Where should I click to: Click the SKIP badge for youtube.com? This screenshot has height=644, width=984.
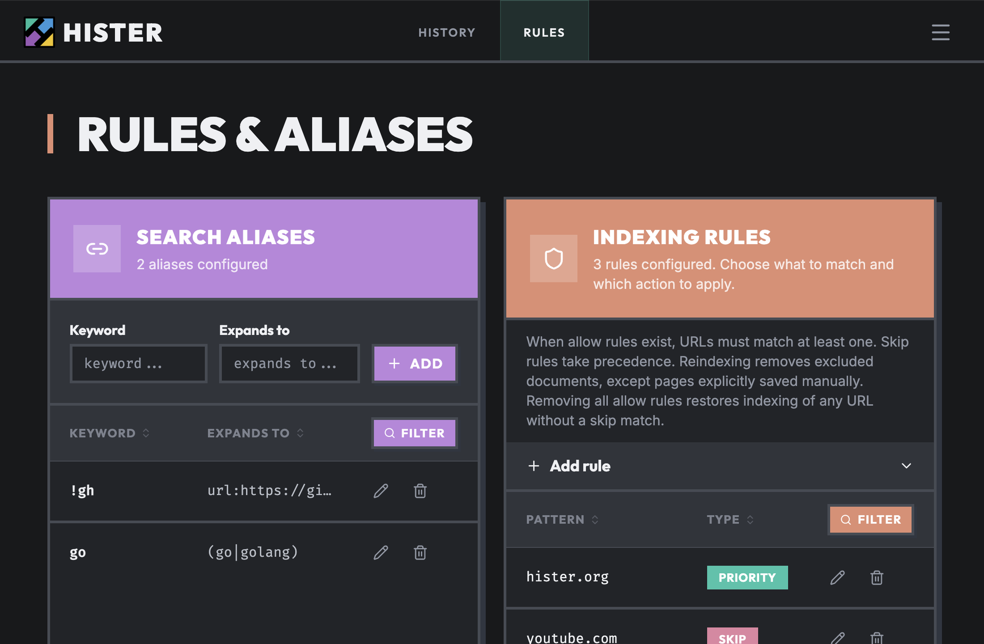(732, 636)
